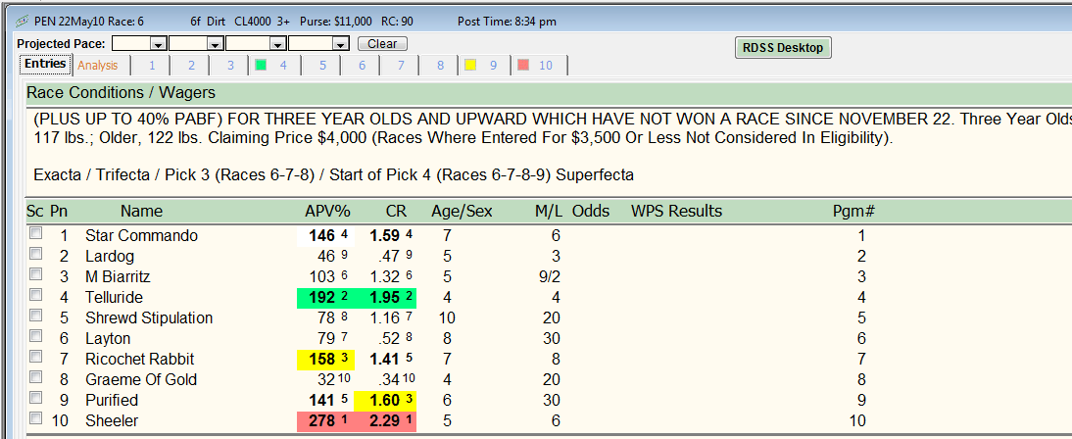Open the fourth Projected Pace dropdown
The image size is (1072, 439).
click(340, 44)
